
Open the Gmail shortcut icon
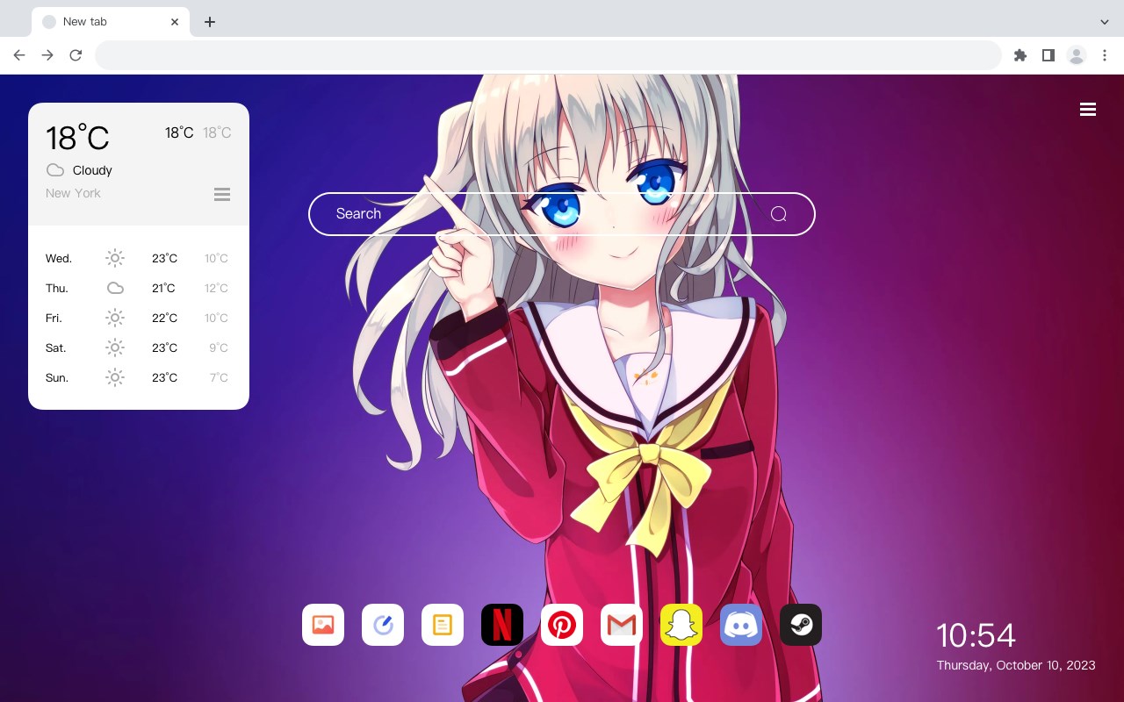[622, 625]
